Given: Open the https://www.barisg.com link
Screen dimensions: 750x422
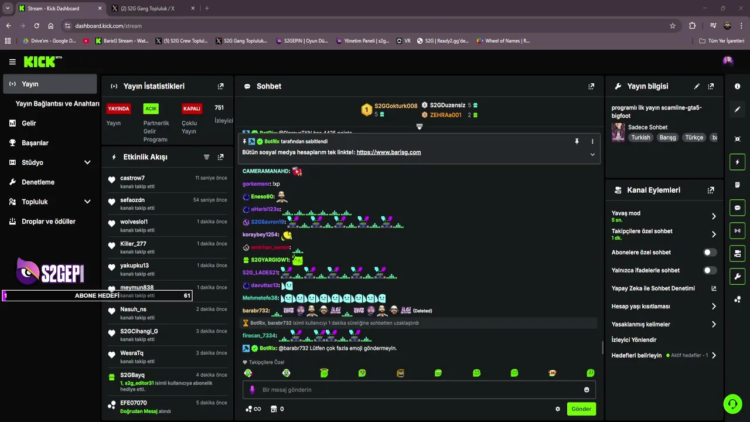Looking at the screenshot, I should click(388, 152).
